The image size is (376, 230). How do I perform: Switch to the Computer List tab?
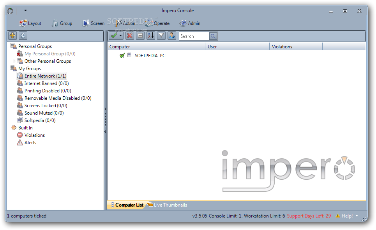pos(127,205)
